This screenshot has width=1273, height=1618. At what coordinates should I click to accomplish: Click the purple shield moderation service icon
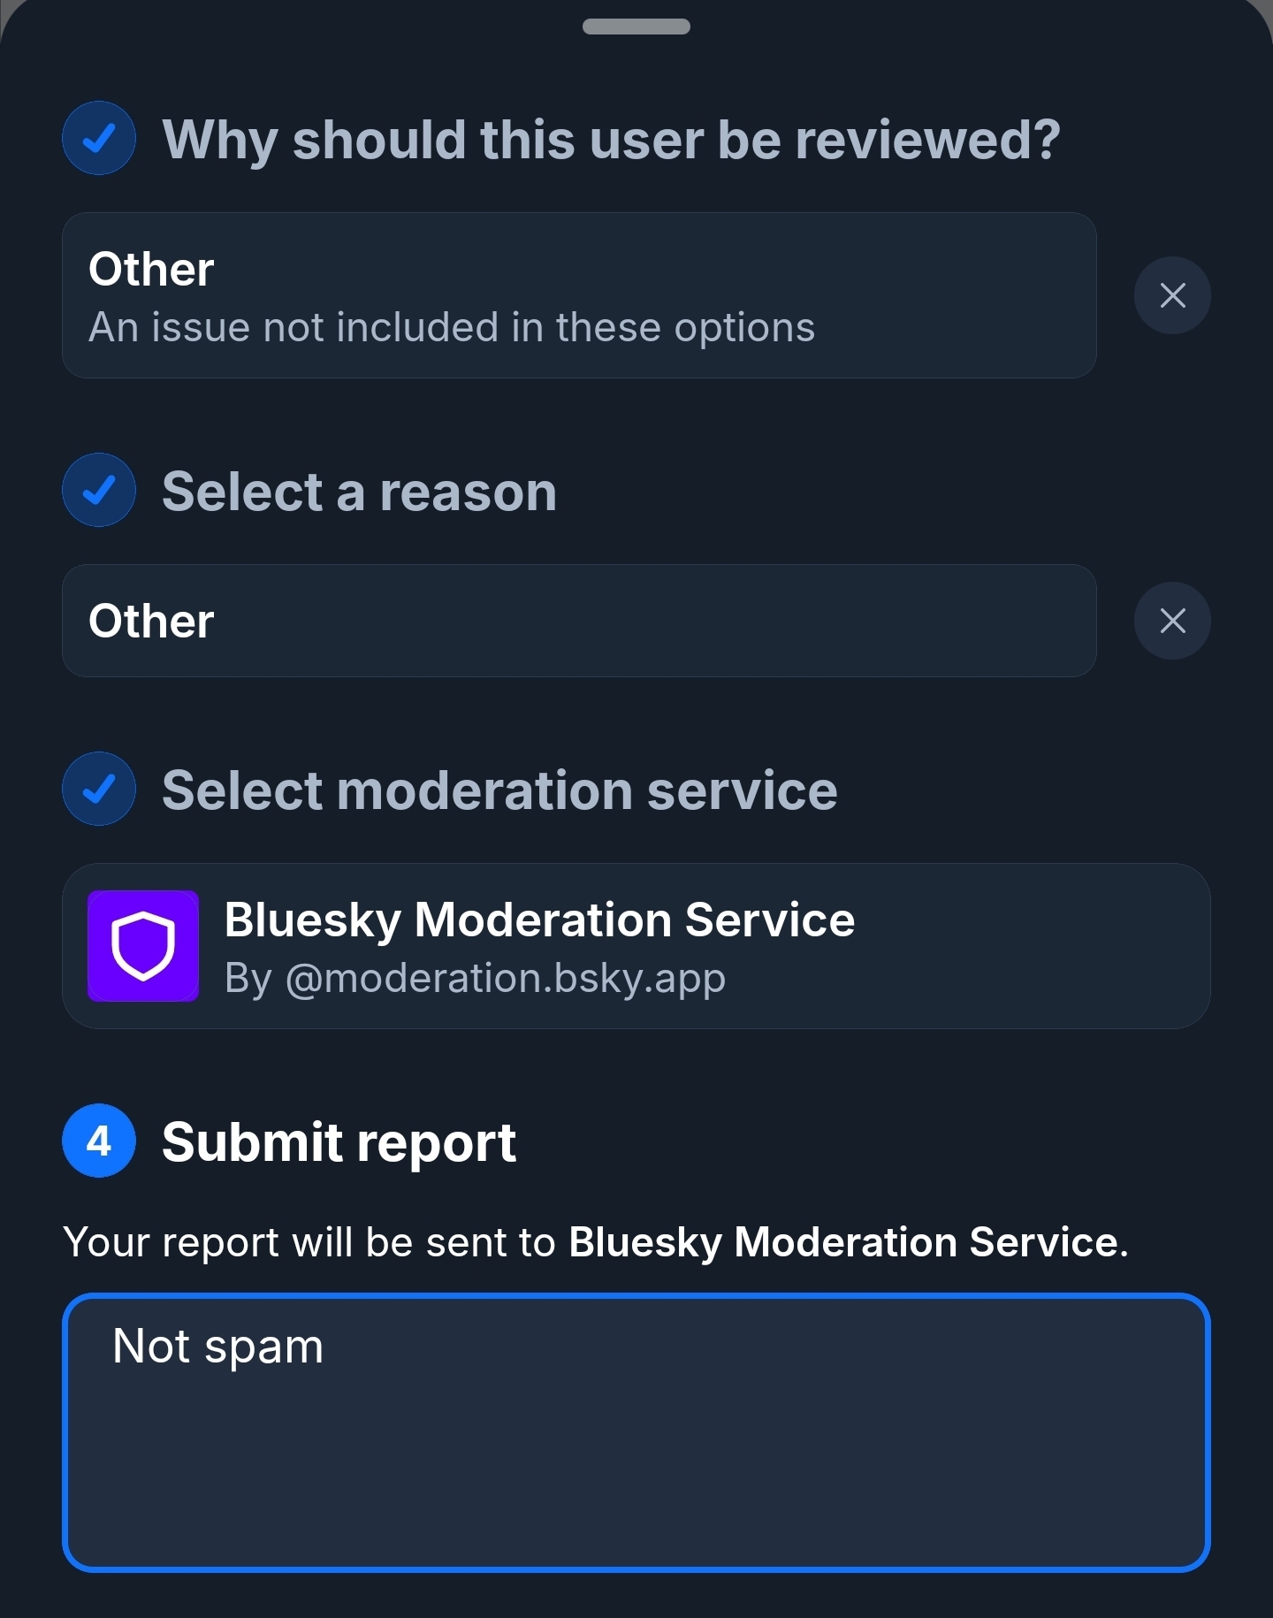click(143, 946)
